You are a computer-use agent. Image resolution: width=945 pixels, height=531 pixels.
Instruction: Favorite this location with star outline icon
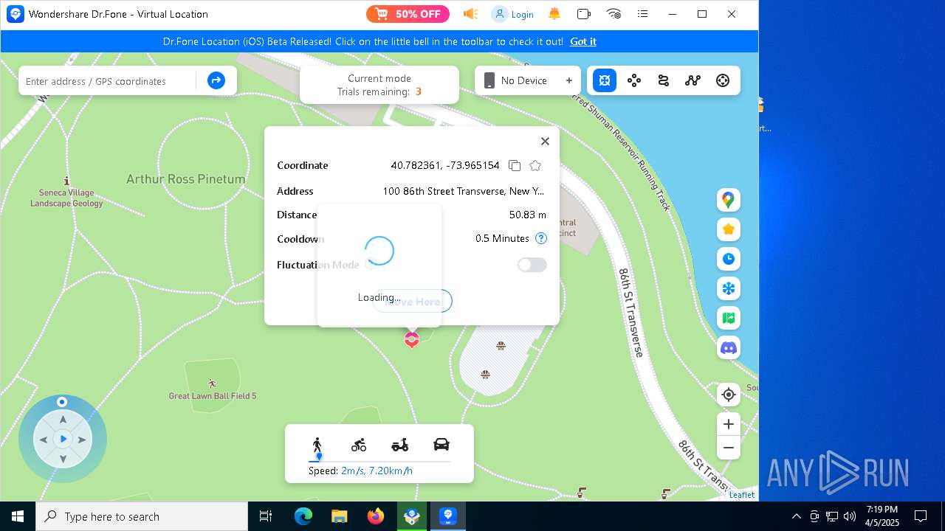[535, 165]
